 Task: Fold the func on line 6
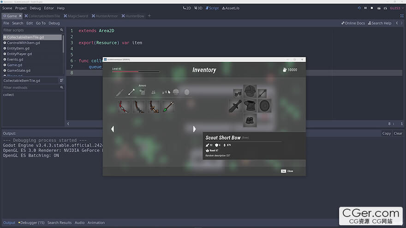tap(75, 61)
